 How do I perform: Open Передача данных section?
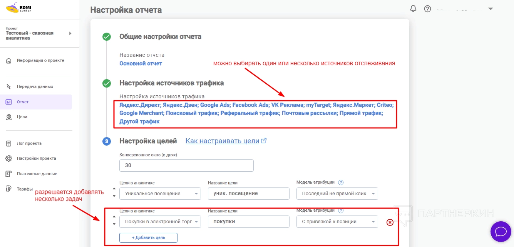click(x=35, y=86)
